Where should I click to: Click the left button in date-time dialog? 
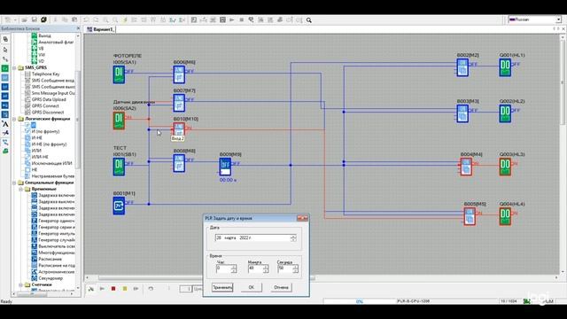click(222, 287)
